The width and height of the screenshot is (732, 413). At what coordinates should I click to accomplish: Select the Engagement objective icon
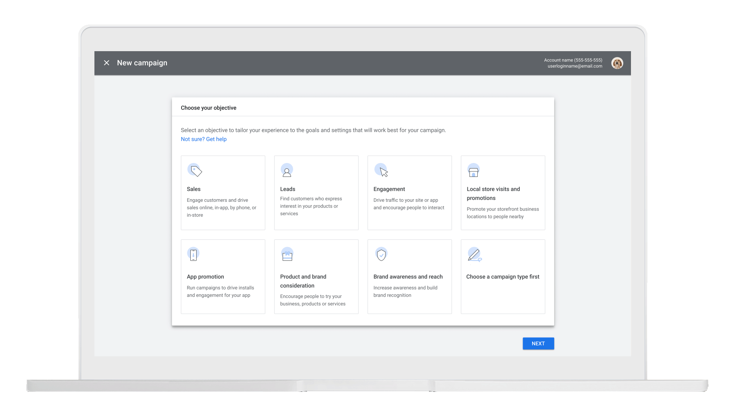(381, 171)
